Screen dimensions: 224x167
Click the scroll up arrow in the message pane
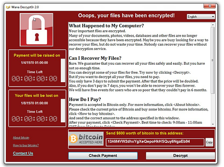tap(213, 25)
